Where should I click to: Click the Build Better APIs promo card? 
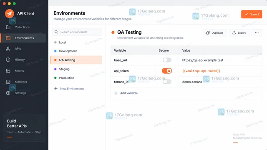coord(24,128)
